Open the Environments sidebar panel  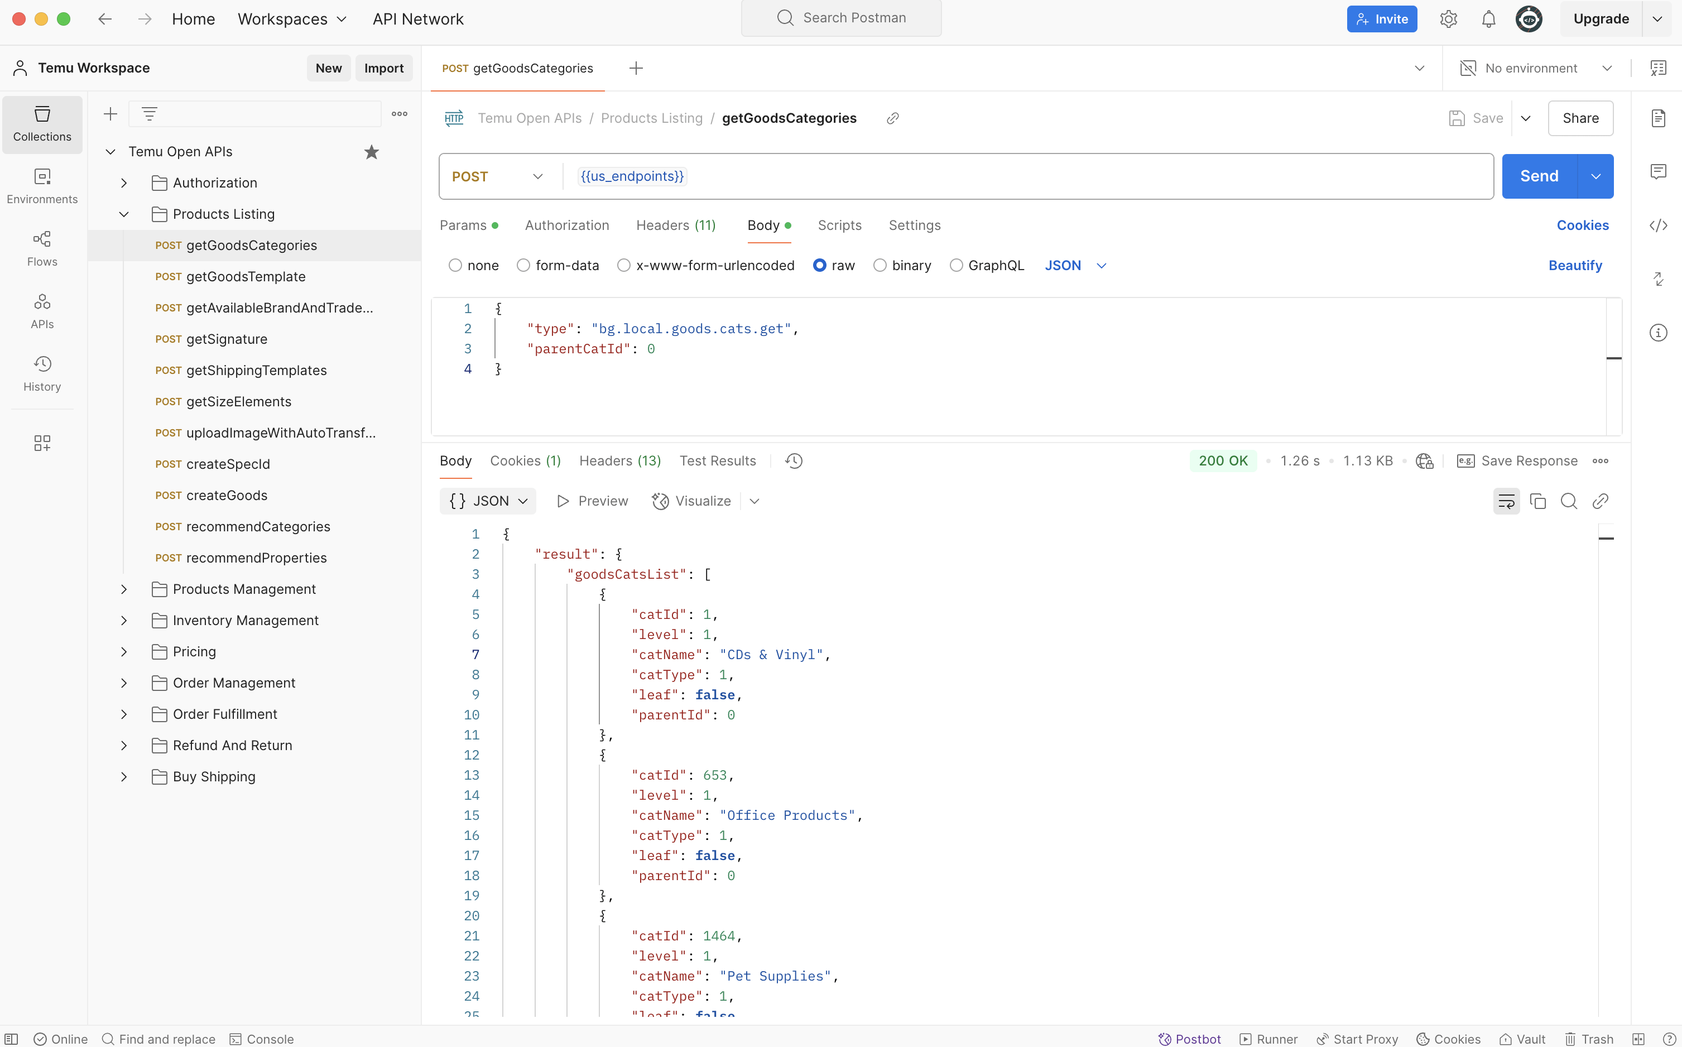42,186
